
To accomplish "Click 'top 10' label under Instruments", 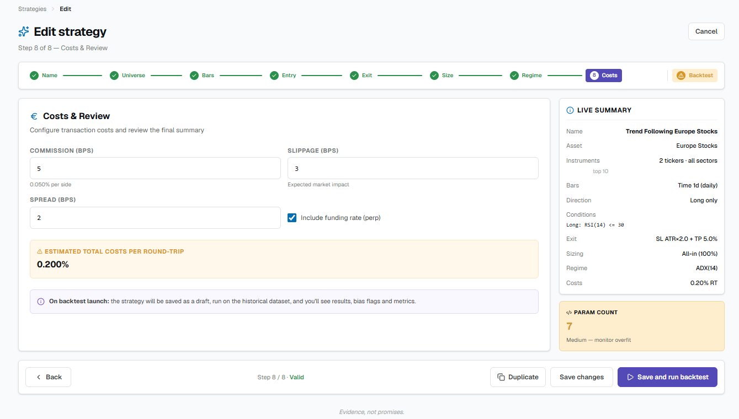I will coord(600,171).
